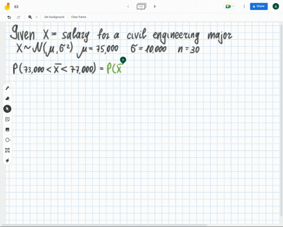Open the frame bar thumbnail
The height and width of the screenshot is (227, 283).
coord(141,7)
